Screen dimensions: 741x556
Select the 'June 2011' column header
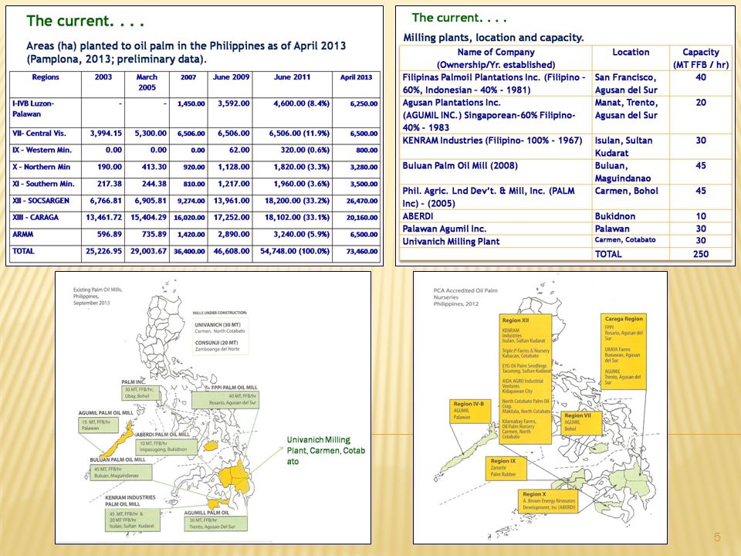pos(292,77)
